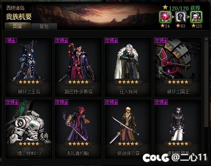Switch to the 图鉴 tab
211x166 pixels.
18,26
